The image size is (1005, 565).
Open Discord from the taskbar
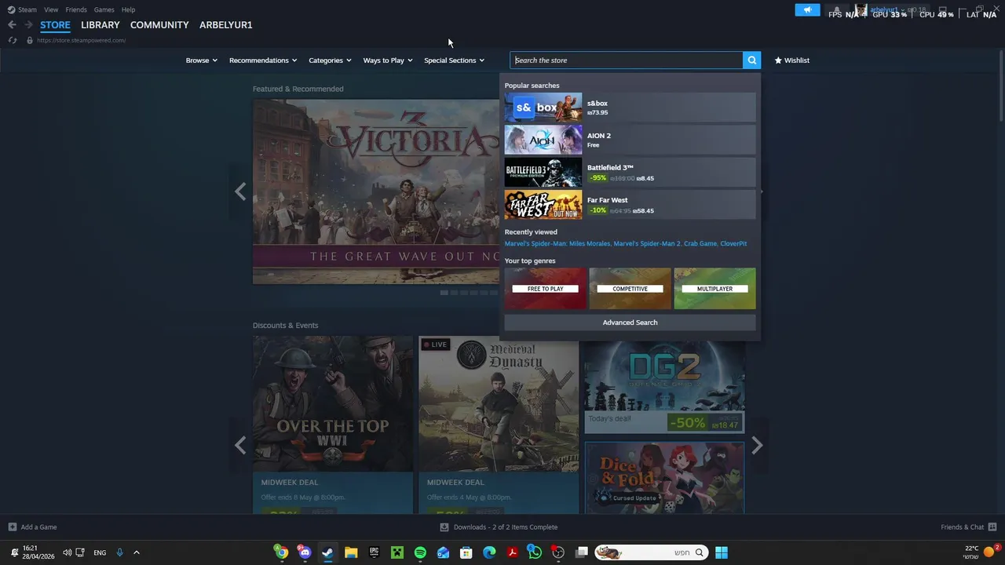305,552
